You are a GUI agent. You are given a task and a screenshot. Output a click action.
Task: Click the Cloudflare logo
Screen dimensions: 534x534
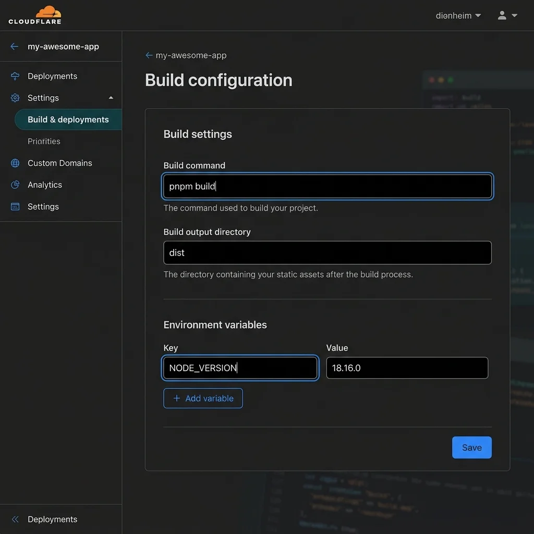click(35, 15)
